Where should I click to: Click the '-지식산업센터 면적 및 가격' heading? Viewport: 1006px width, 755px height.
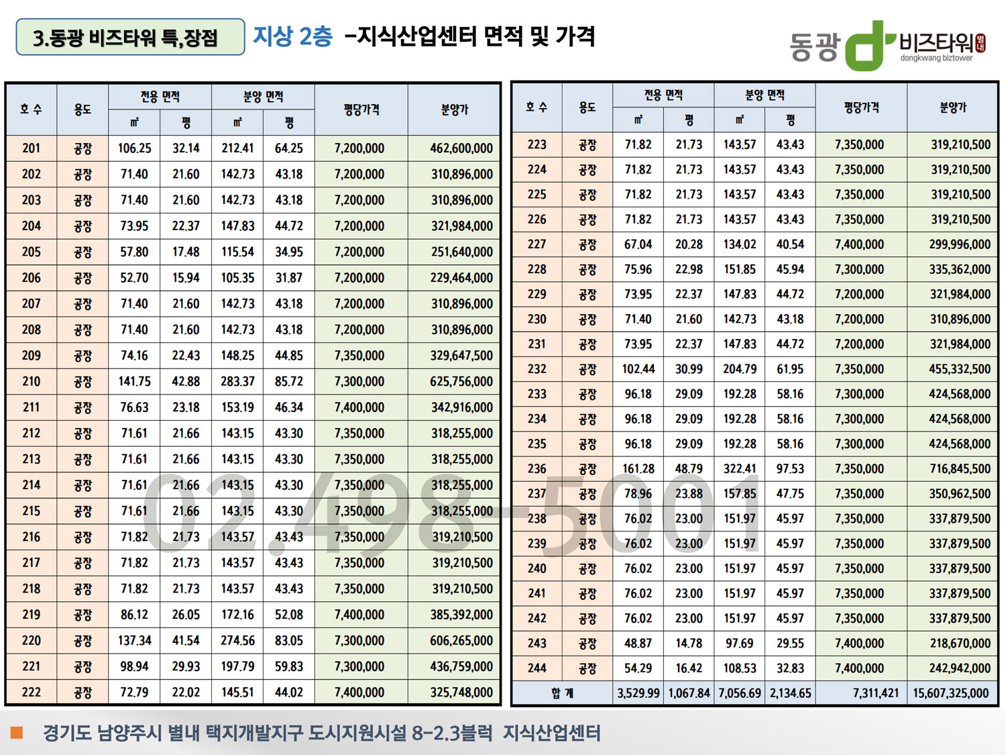point(469,36)
